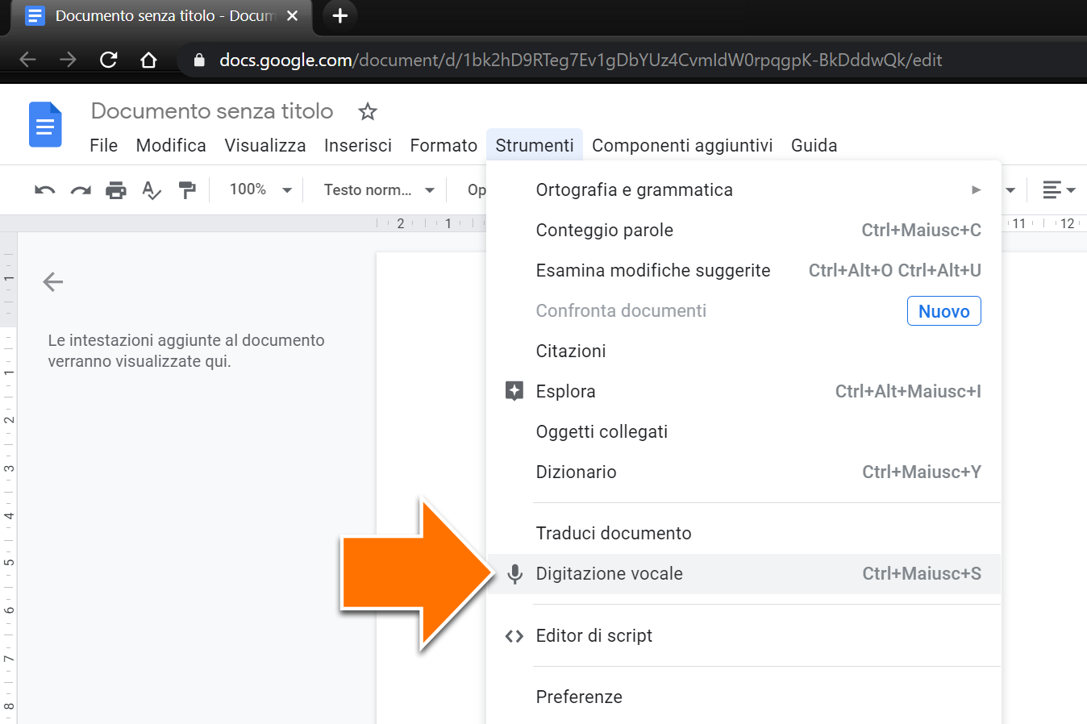Screen dimensions: 1087x724
Task: Go forward in browser history
Action: click(x=68, y=60)
